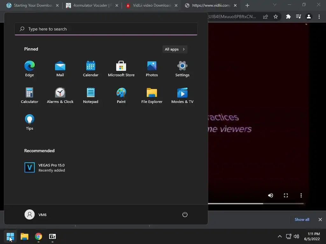Open video player more options
Screen dimensions: 326x244
pyautogui.click(x=301, y=195)
